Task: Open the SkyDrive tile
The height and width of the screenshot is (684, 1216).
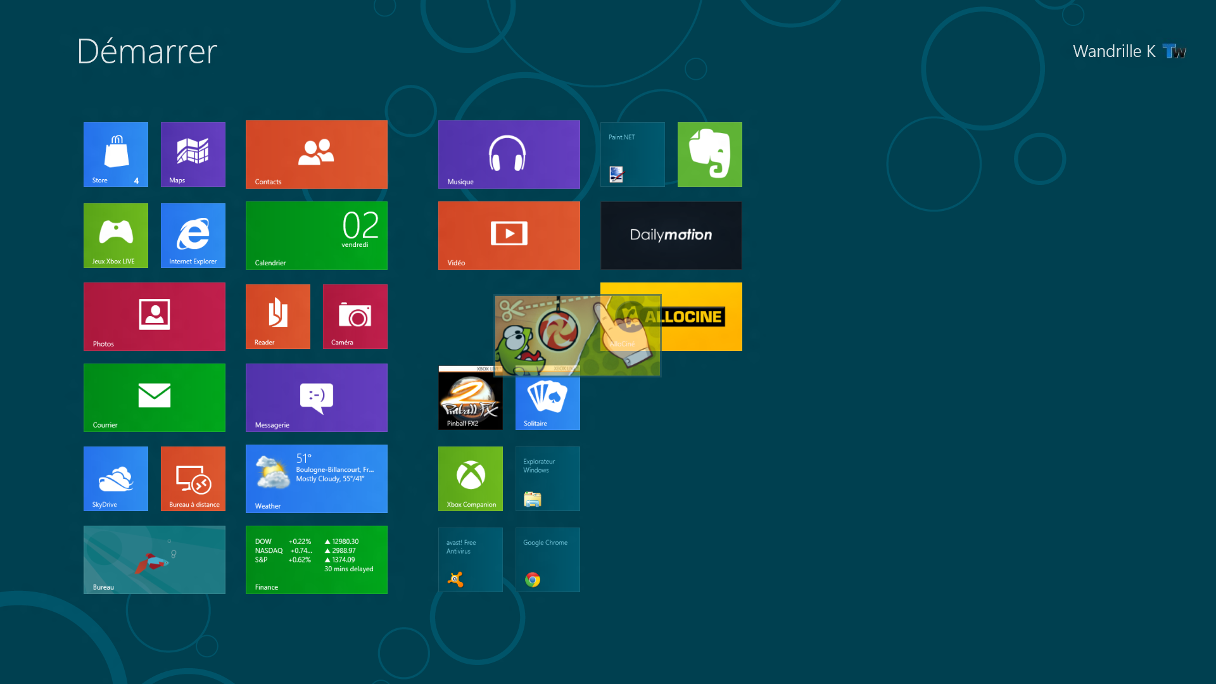Action: coord(116,479)
